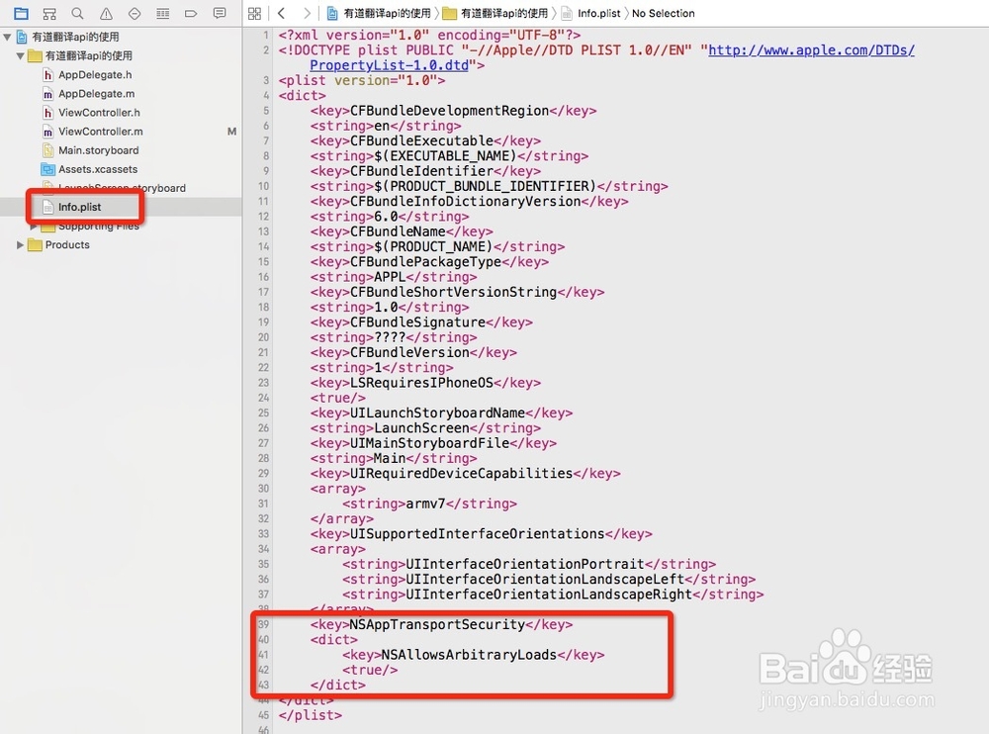Viewport: 989px width, 734px height.
Task: Open ViewController.h file
Action: click(99, 113)
